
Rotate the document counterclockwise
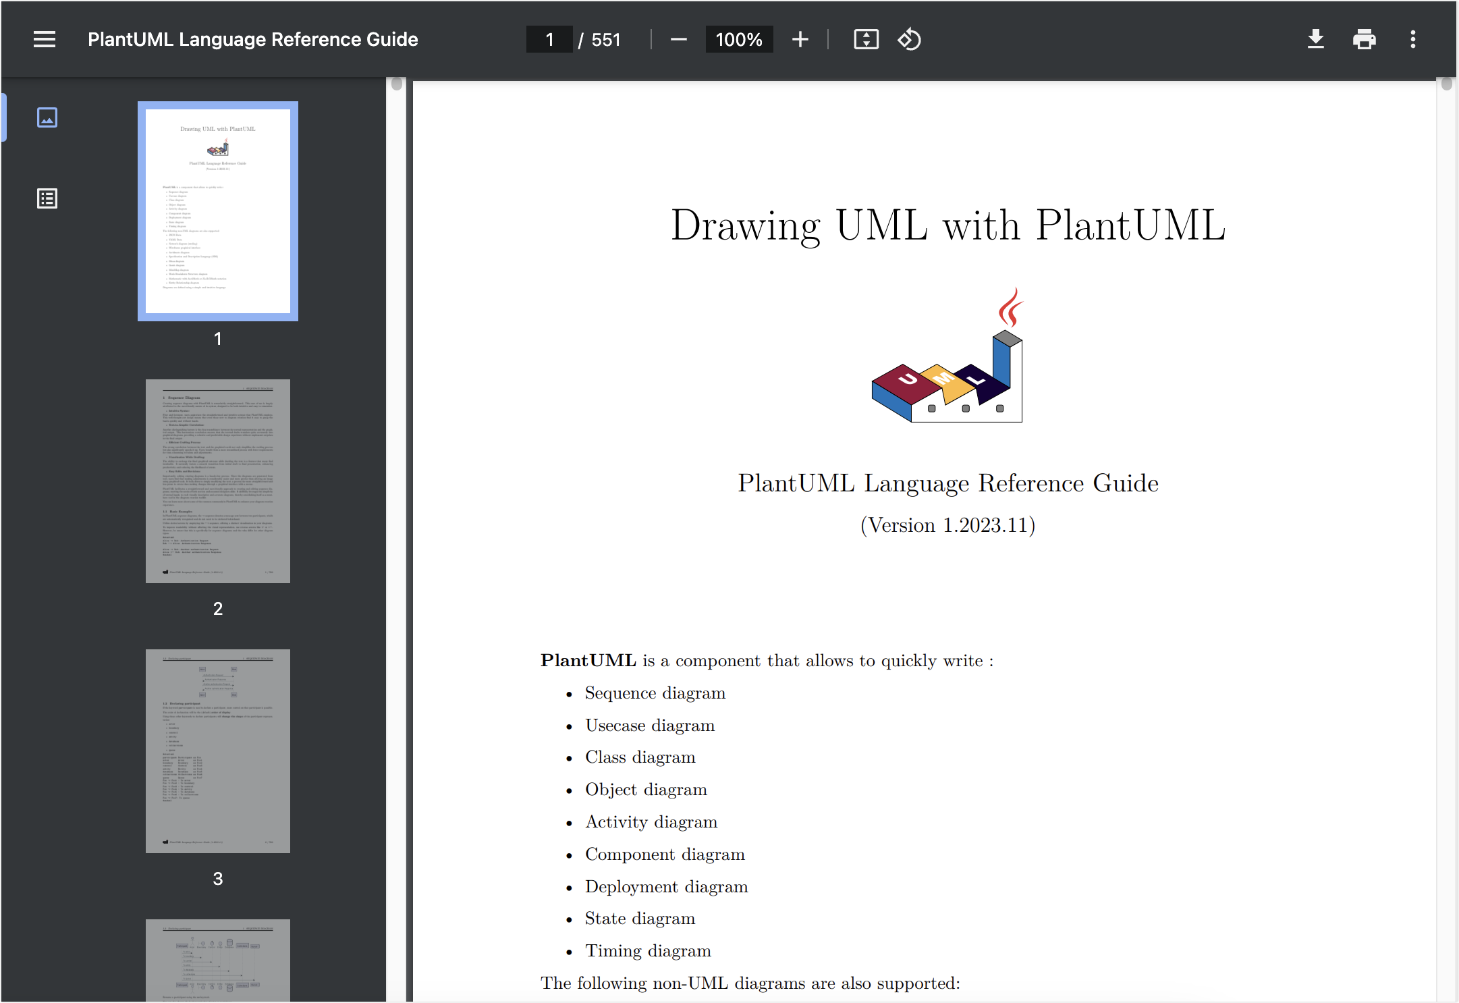coord(909,40)
